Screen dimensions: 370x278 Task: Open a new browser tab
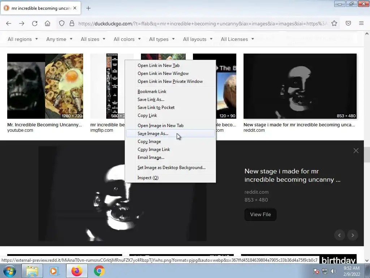(89, 8)
